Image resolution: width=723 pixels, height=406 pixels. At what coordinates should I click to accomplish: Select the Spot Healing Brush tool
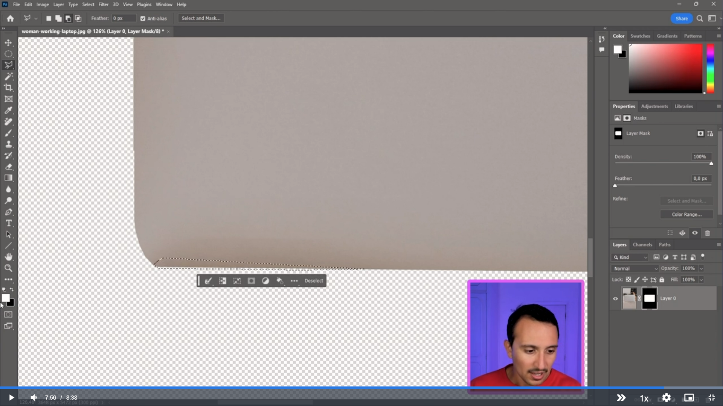[x=8, y=121]
